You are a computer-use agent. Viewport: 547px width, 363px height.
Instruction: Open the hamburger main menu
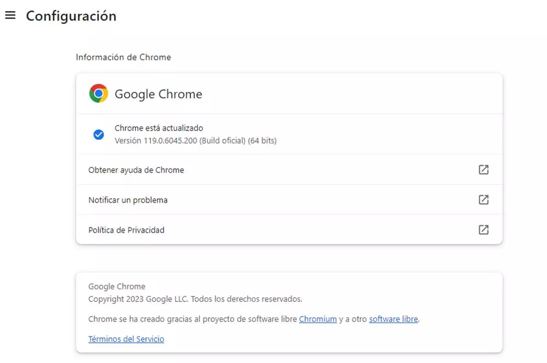click(x=10, y=15)
